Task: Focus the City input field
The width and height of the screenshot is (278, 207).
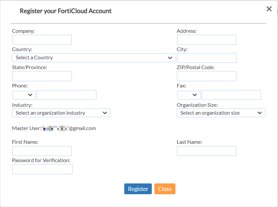Action: (207, 58)
